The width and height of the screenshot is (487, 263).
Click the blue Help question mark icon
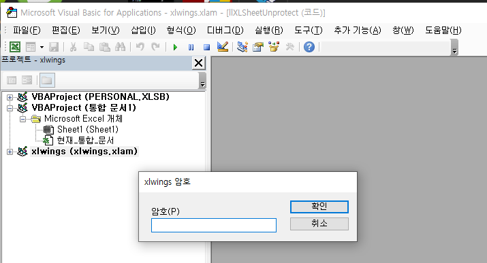tap(309, 47)
